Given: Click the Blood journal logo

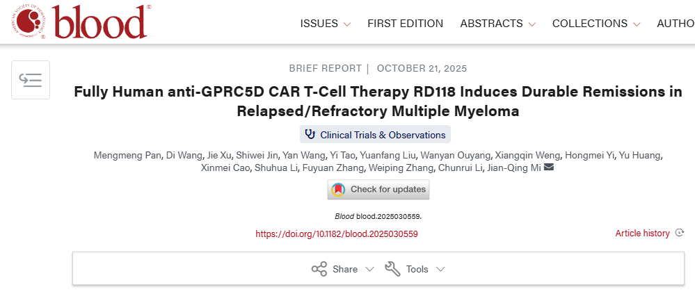Looking at the screenshot, I should click(79, 22).
